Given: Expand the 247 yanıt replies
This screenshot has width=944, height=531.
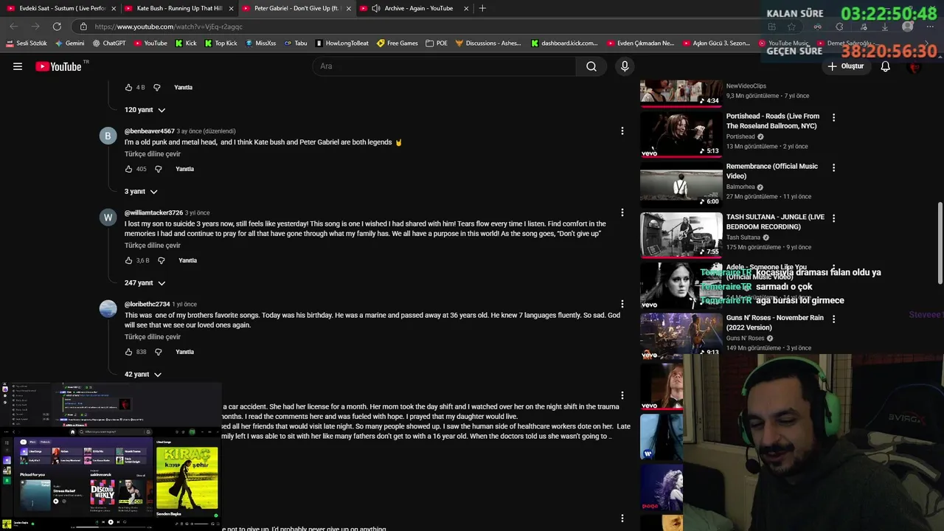Looking at the screenshot, I should click(145, 283).
